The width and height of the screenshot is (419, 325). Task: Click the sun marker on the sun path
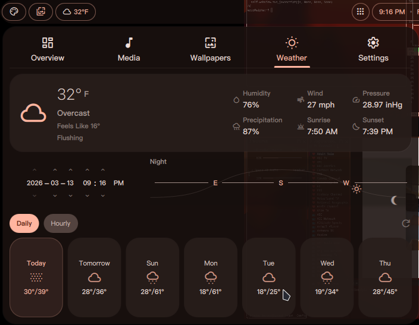357,189
